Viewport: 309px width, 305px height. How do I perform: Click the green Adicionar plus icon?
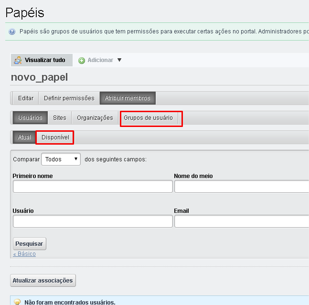tap(82, 61)
